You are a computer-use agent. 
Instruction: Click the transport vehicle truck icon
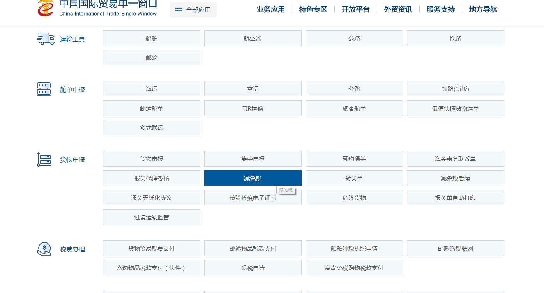click(46, 39)
